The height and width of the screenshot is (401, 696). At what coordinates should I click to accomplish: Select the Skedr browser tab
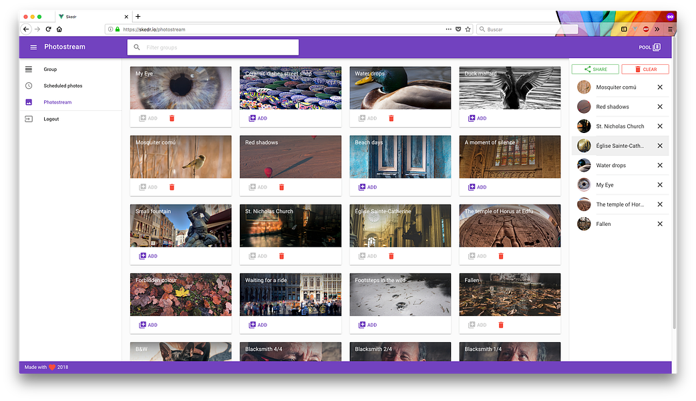point(92,17)
